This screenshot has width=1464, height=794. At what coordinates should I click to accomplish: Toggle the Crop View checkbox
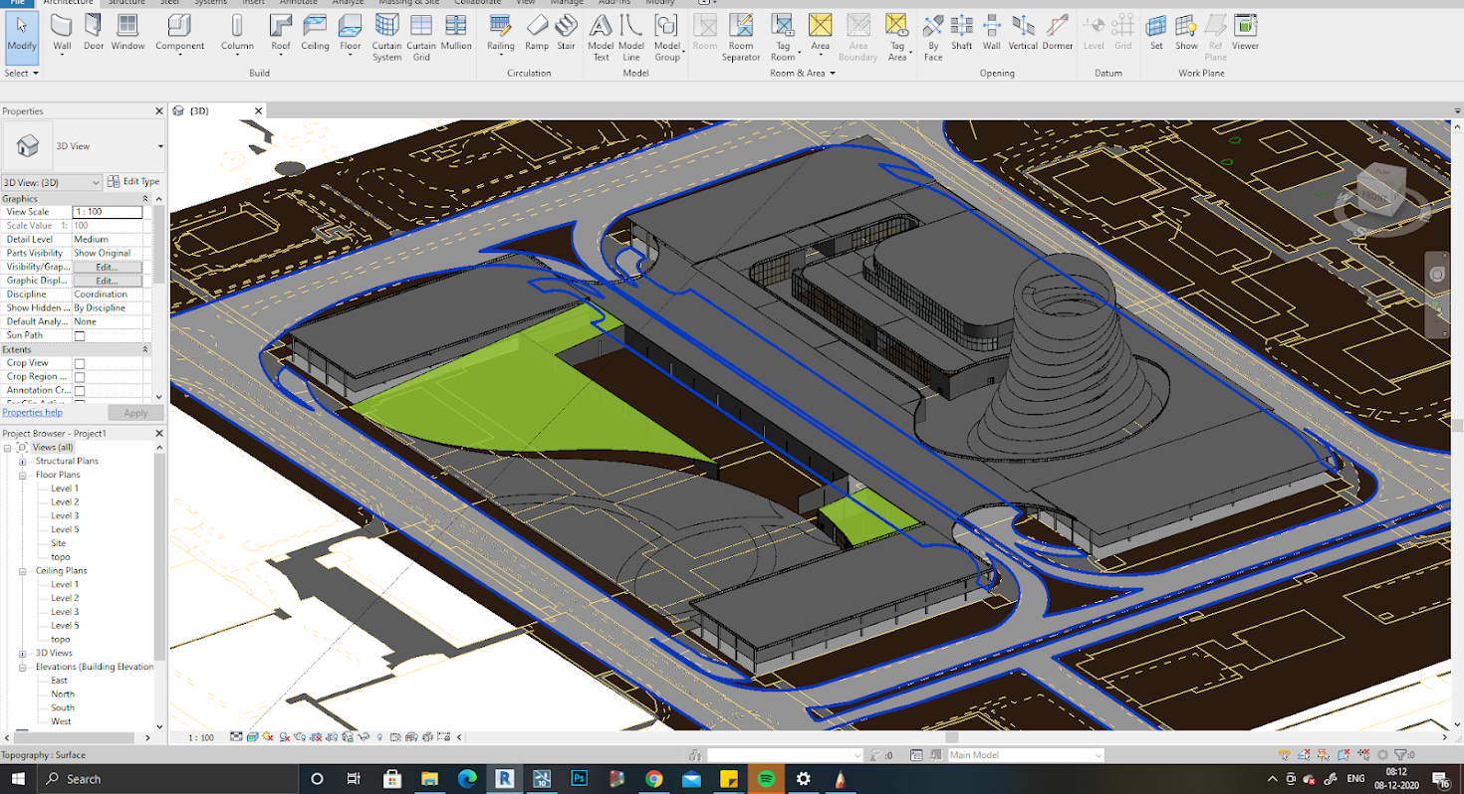(x=80, y=363)
